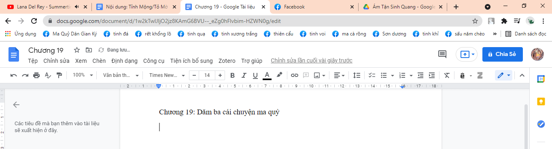
Task: Expand numbered list style dropdown arrow
Action: [x=411, y=75]
